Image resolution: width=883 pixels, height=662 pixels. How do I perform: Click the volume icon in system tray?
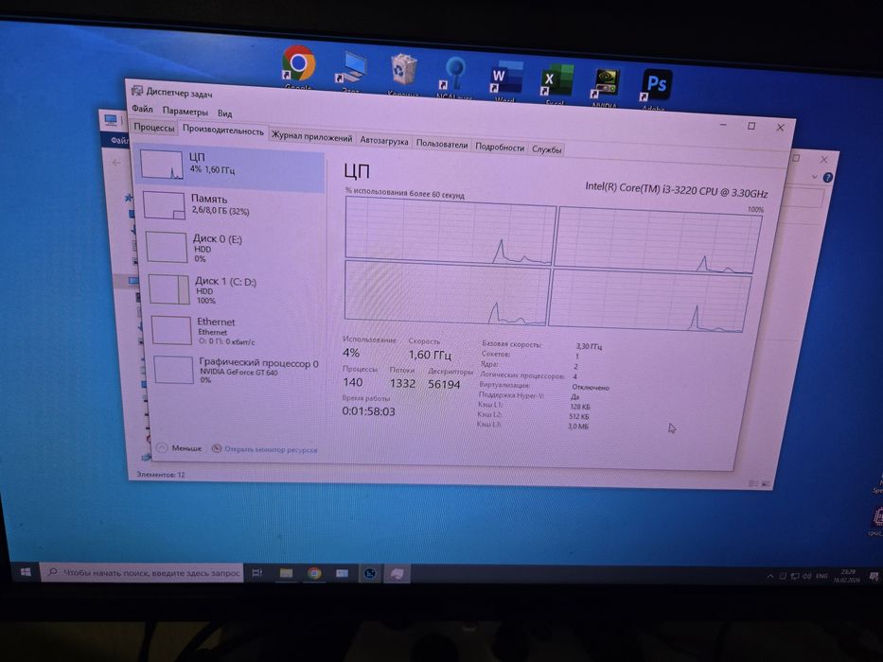point(807,577)
